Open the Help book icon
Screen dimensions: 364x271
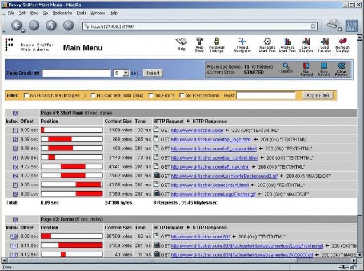point(182,42)
